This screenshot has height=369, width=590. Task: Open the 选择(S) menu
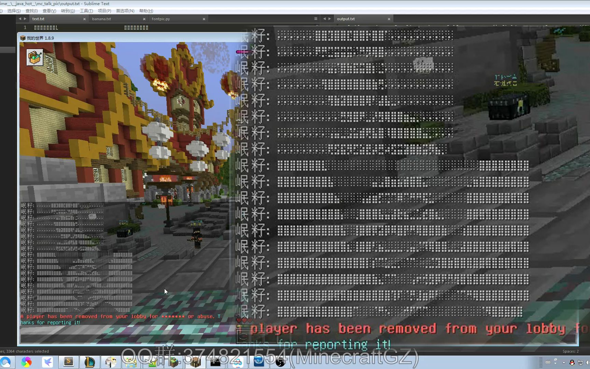coord(14,11)
